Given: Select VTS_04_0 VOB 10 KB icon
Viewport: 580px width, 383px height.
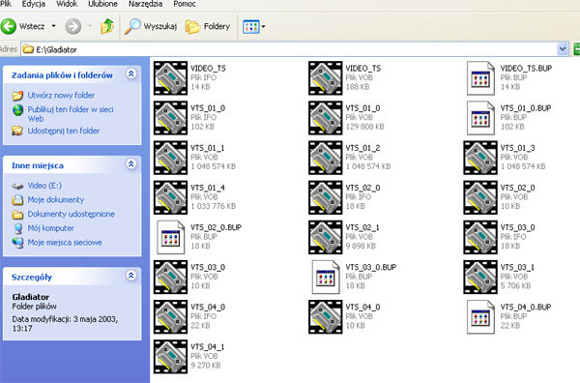Looking at the screenshot, I should click(x=326, y=317).
